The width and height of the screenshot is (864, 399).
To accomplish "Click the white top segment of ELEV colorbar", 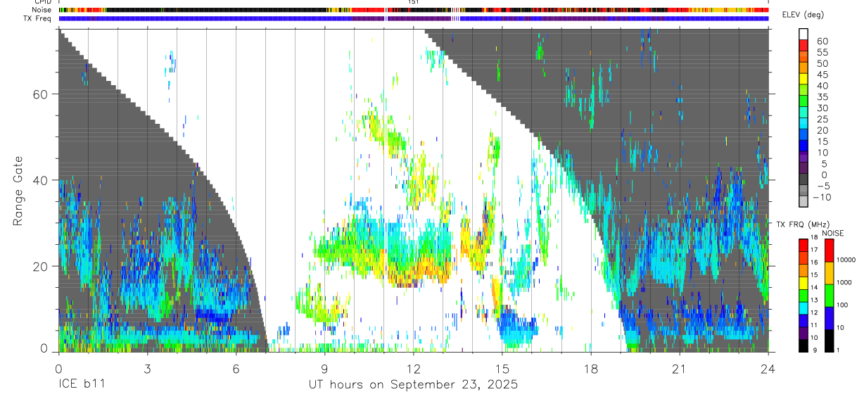I will (x=803, y=34).
